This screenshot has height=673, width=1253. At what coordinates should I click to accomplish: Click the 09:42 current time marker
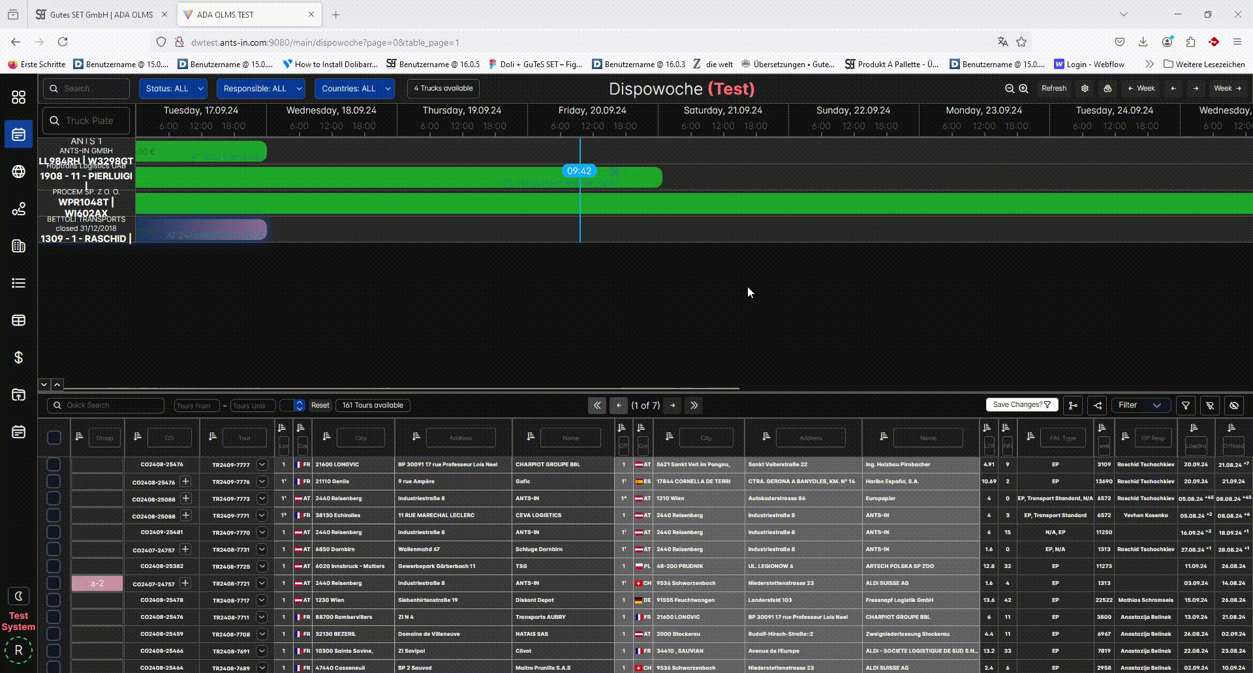pos(579,171)
